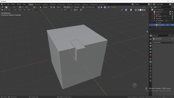Image resolution: width=174 pixels, height=98 pixels.
Task: Open the viewport Add menu
Action: (x=24, y=10)
